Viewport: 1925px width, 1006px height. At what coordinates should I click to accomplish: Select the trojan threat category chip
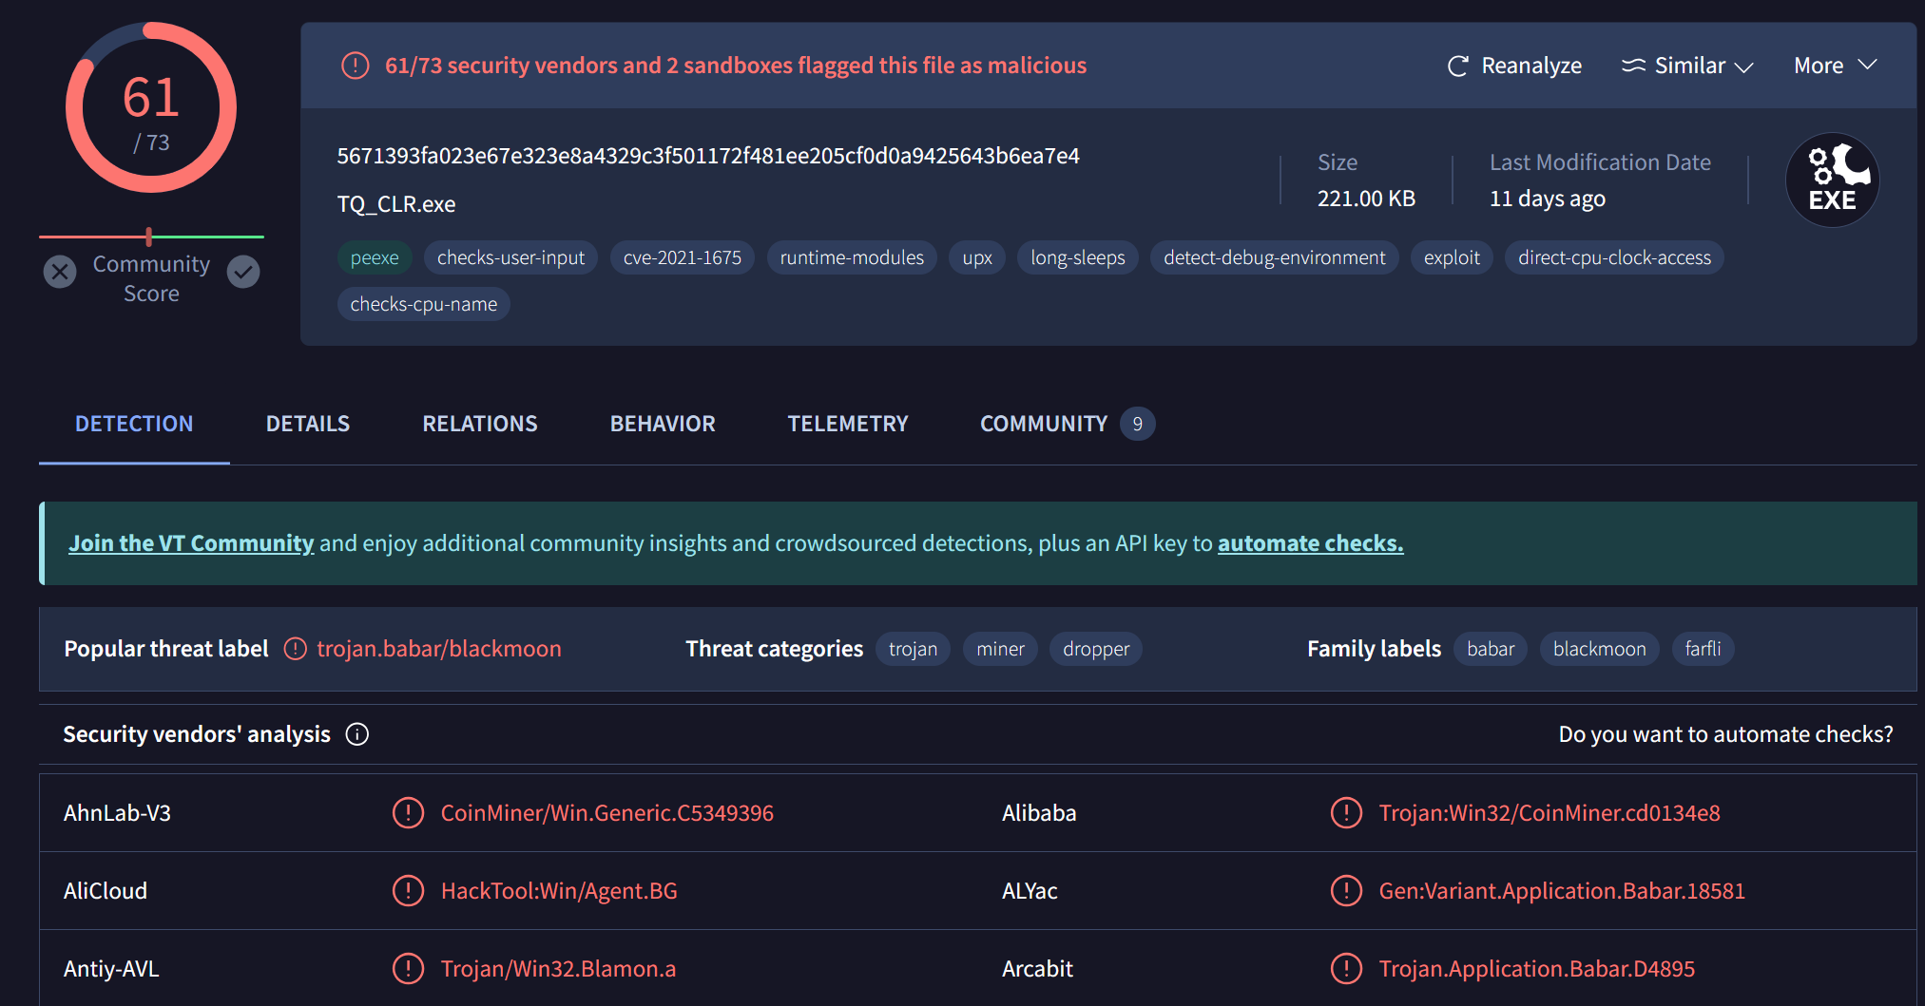pyautogui.click(x=913, y=649)
